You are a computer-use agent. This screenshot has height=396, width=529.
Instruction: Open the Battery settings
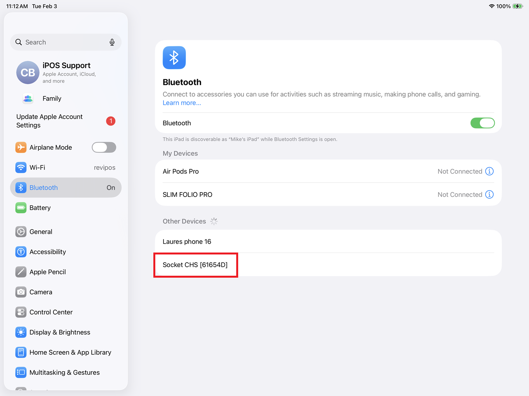[x=66, y=208]
